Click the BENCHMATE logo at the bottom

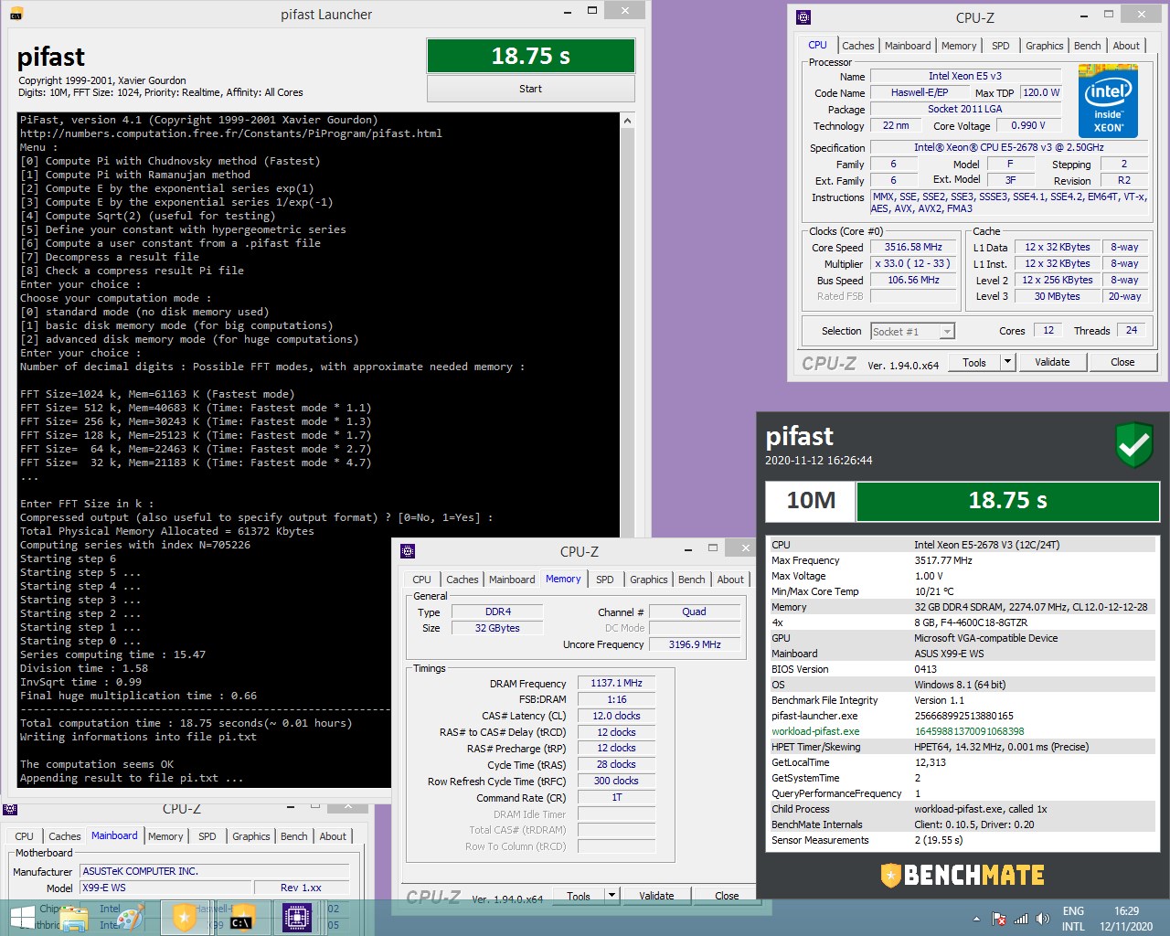pos(963,875)
